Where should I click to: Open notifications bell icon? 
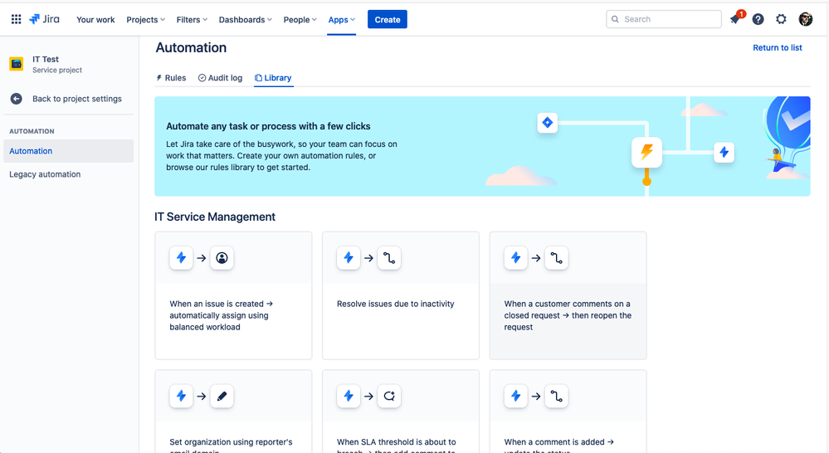735,19
